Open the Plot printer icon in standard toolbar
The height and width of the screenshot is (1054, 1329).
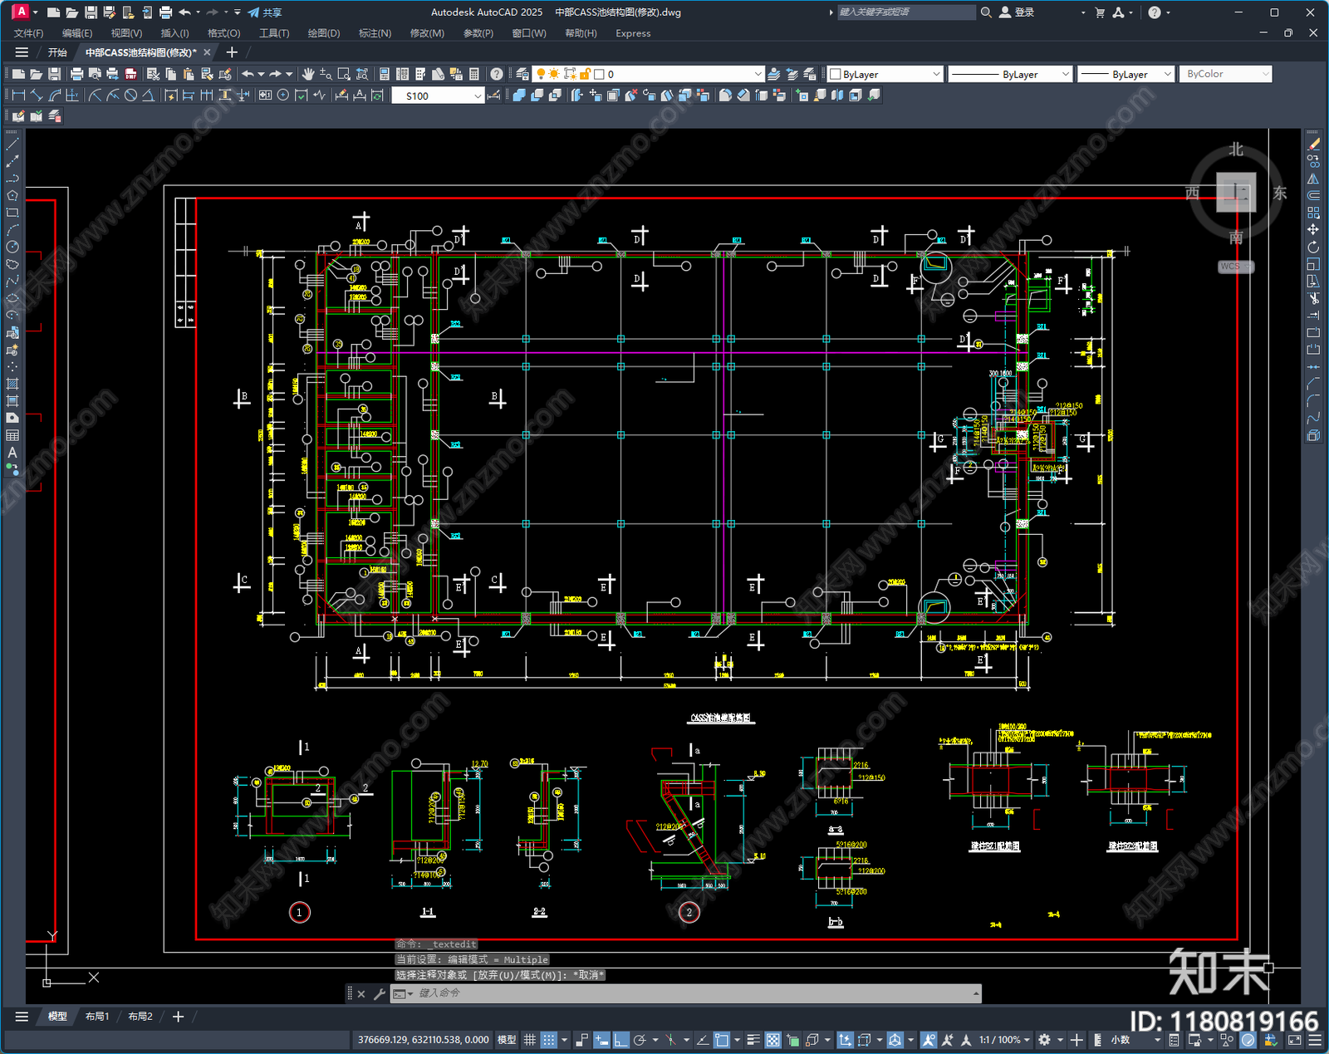click(77, 74)
